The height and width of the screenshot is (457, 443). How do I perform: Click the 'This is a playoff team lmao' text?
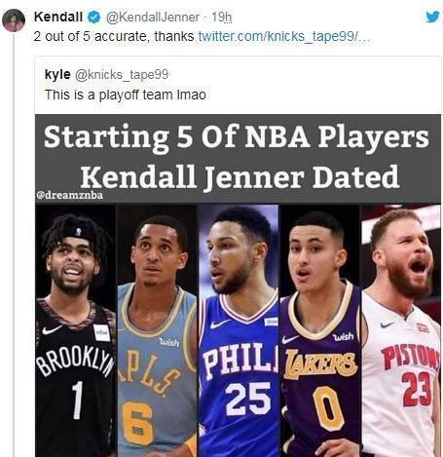coord(126,95)
